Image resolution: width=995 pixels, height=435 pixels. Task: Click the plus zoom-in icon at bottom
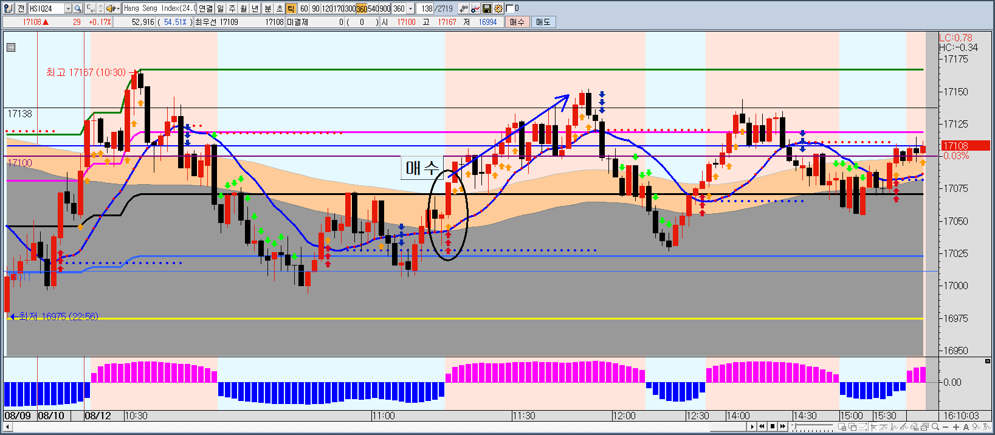956,427
